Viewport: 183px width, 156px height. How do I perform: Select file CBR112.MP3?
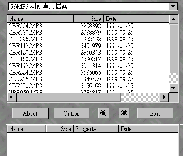click(25, 46)
